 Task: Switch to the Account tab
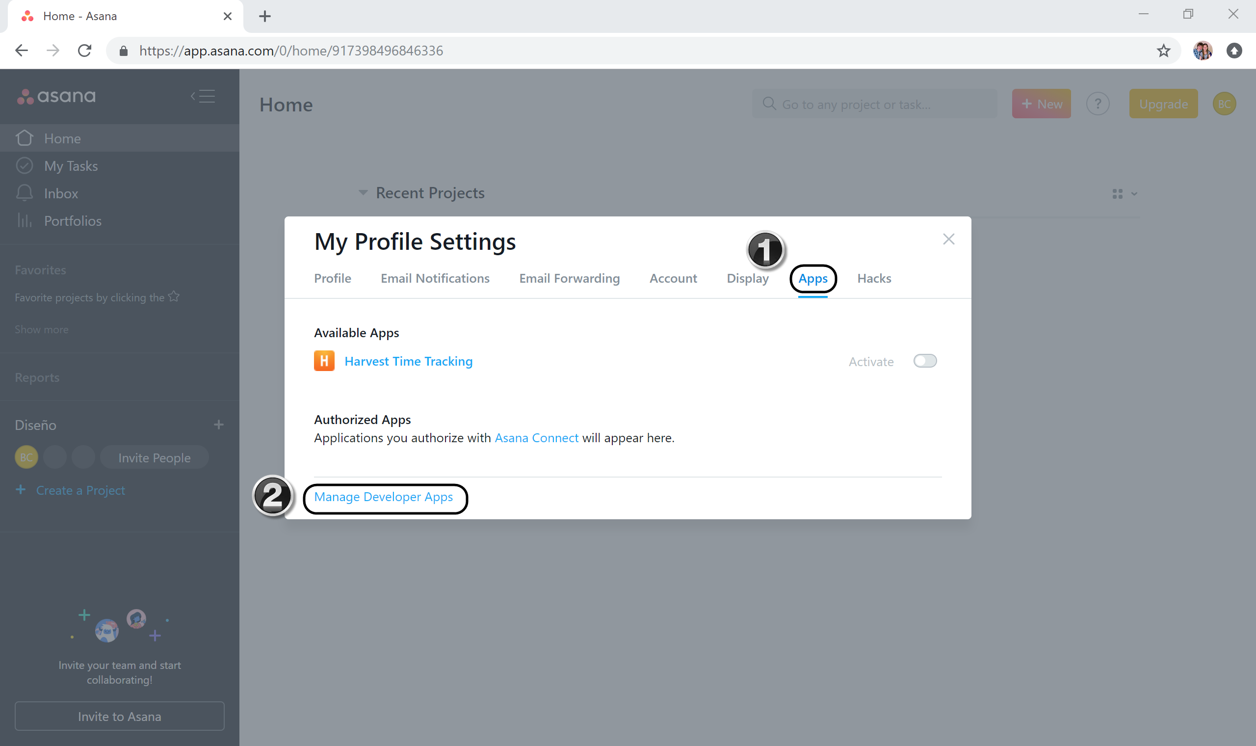click(673, 278)
